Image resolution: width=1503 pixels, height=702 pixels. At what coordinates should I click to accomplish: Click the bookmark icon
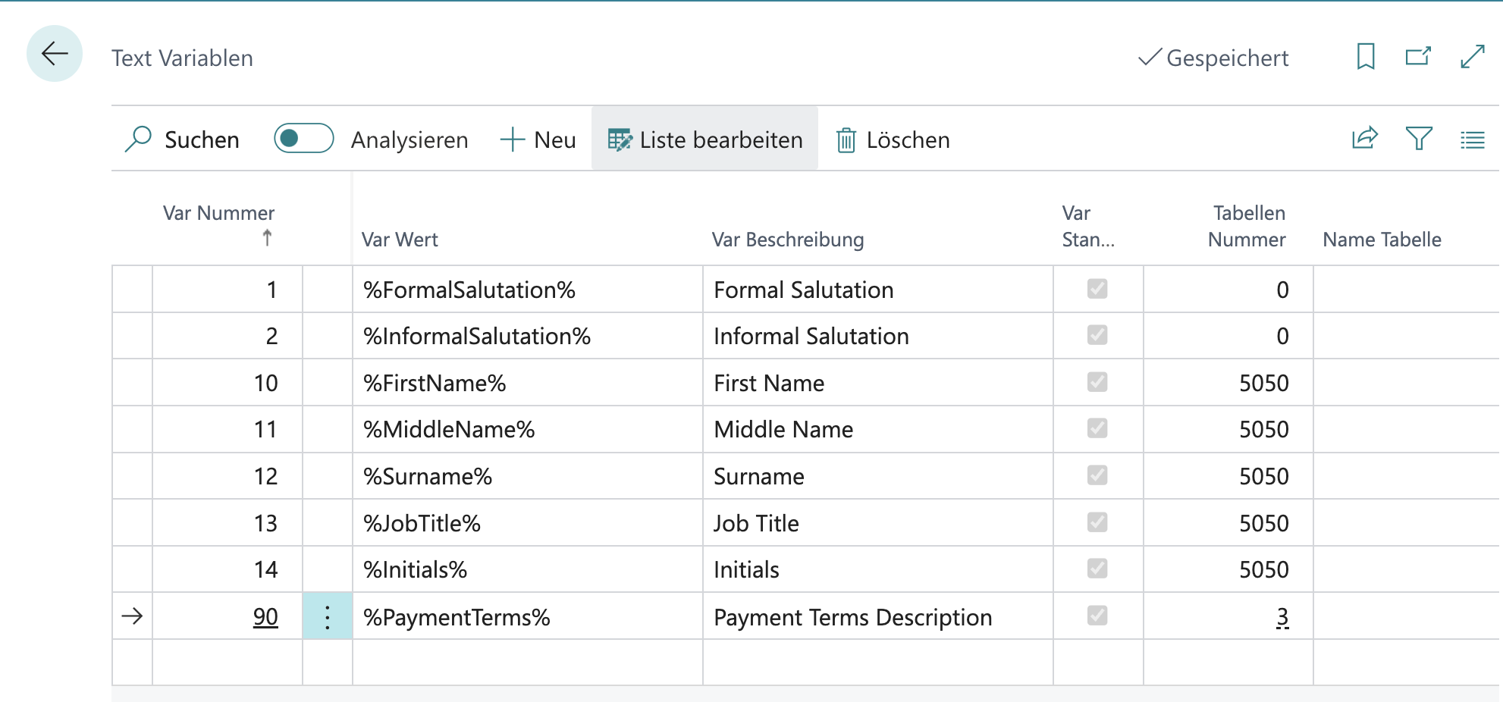1366,57
